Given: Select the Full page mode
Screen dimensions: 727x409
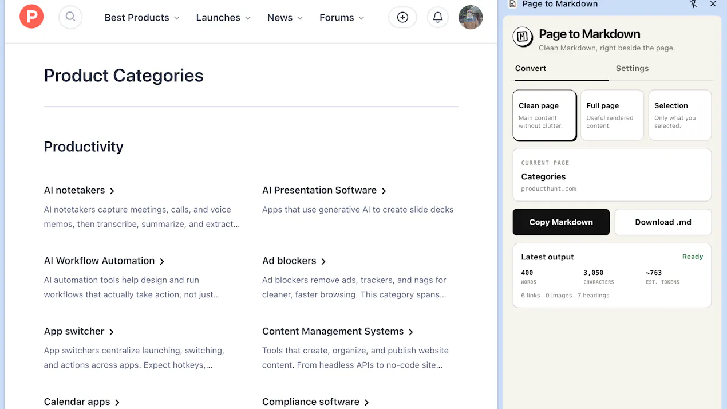Looking at the screenshot, I should (612, 115).
